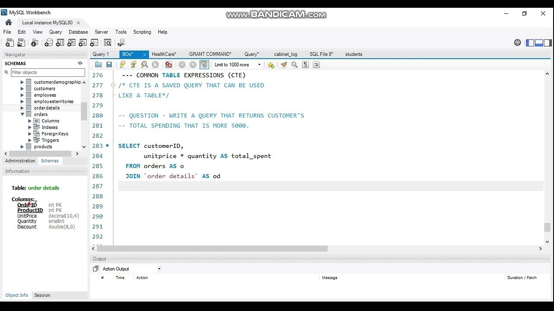
Task: Close the BOs query tab
Action: 145,54
